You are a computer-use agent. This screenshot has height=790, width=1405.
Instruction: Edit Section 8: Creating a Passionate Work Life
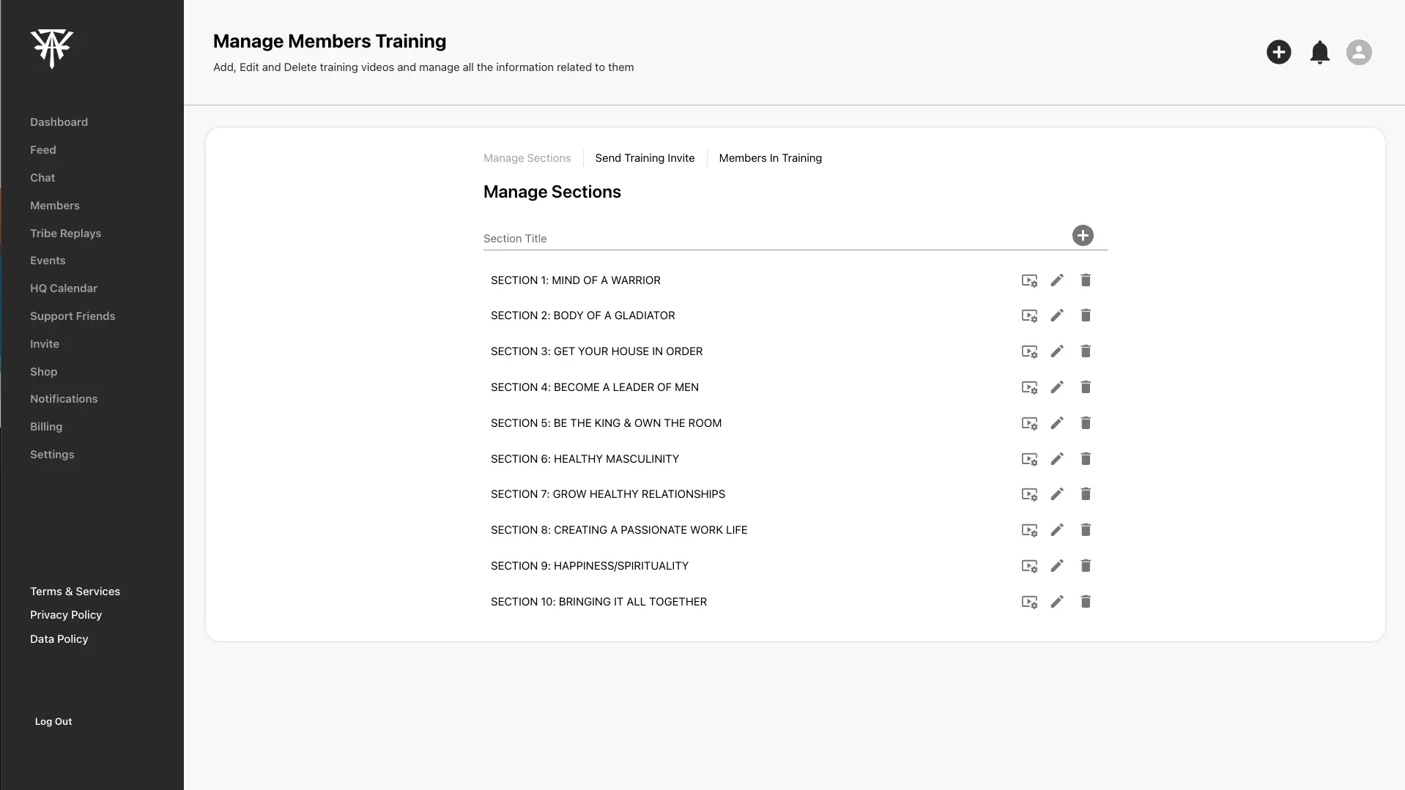[1057, 530]
